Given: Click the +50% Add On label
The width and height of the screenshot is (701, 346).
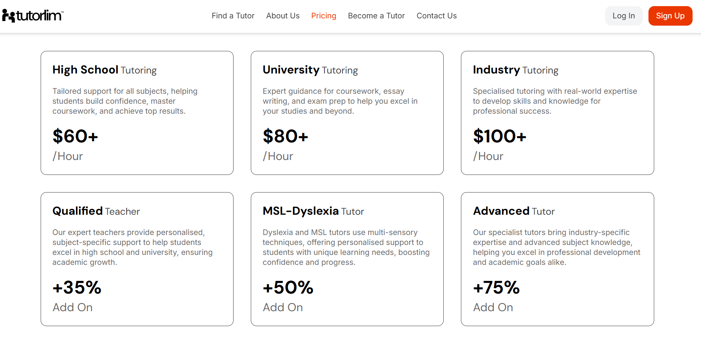Looking at the screenshot, I should (x=288, y=288).
